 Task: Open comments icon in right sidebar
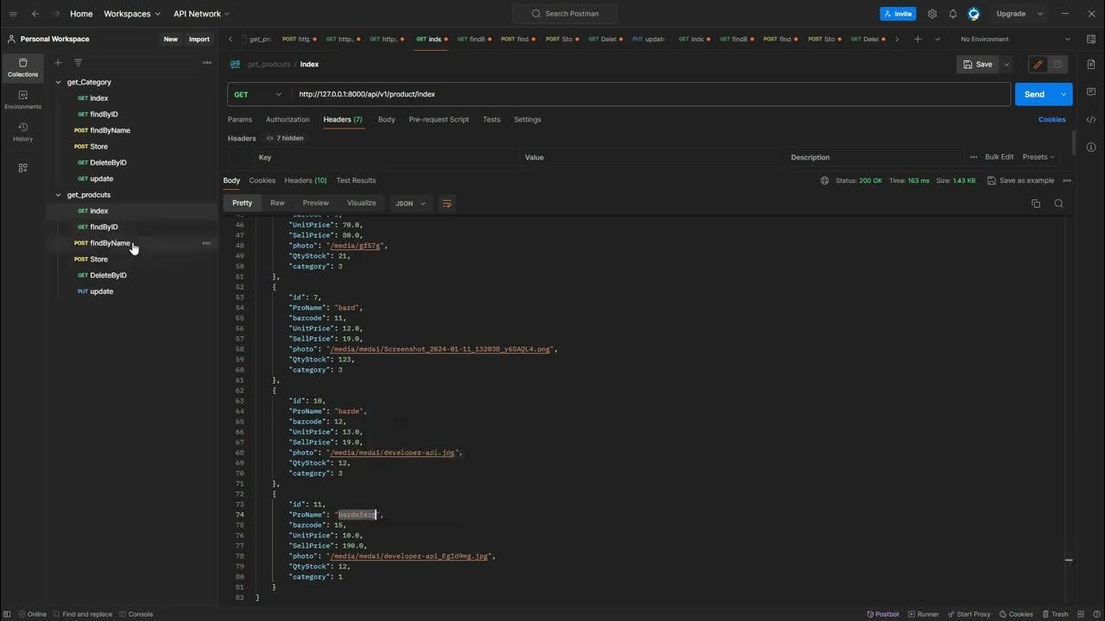[1091, 92]
